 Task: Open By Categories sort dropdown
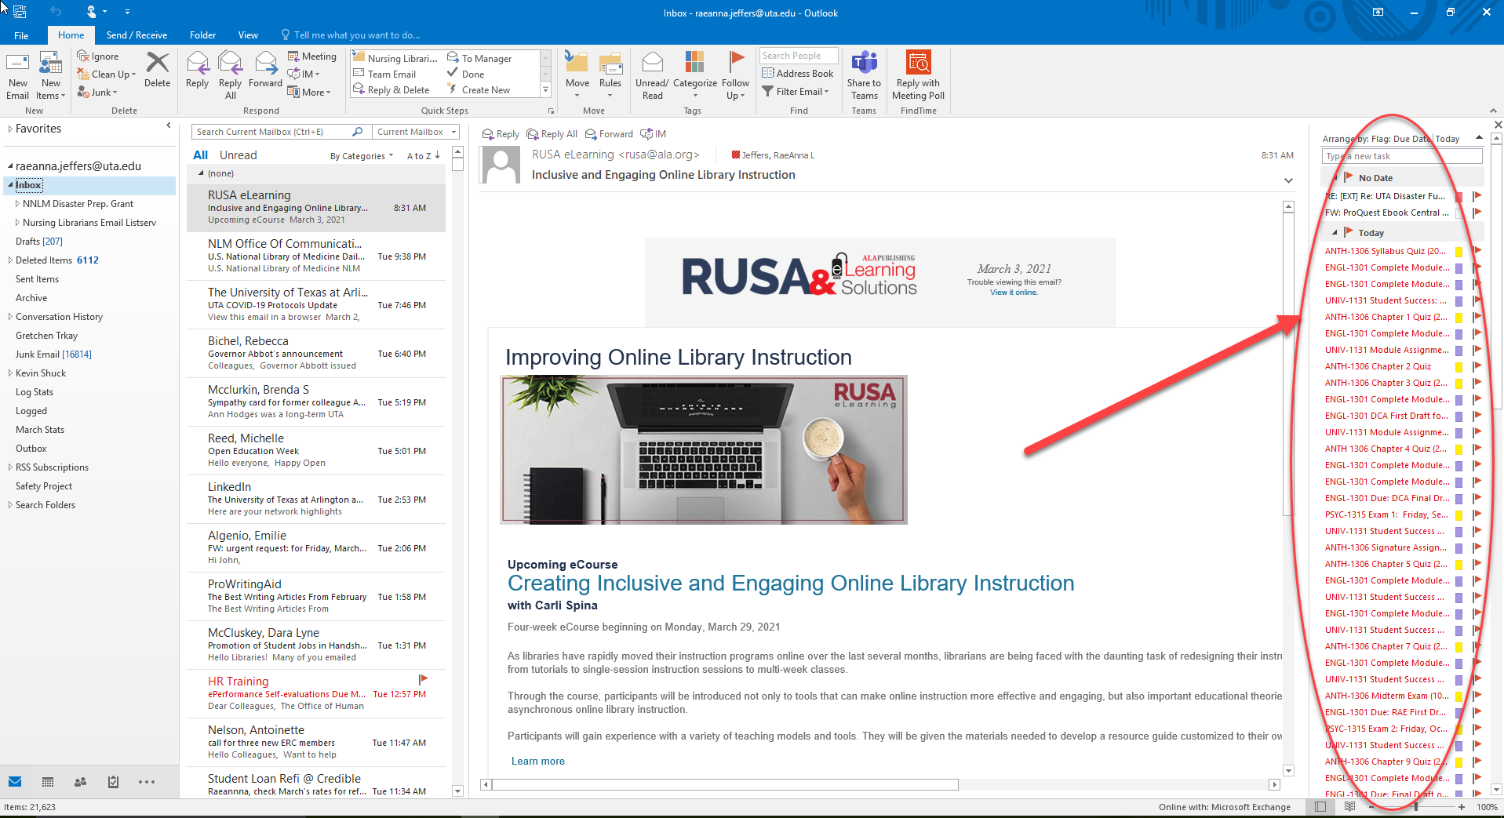point(362,156)
